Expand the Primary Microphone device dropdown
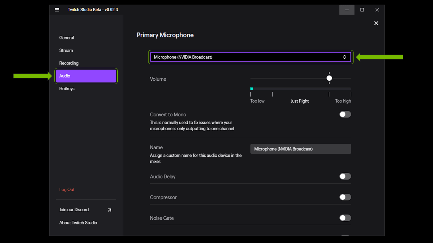 point(250,57)
